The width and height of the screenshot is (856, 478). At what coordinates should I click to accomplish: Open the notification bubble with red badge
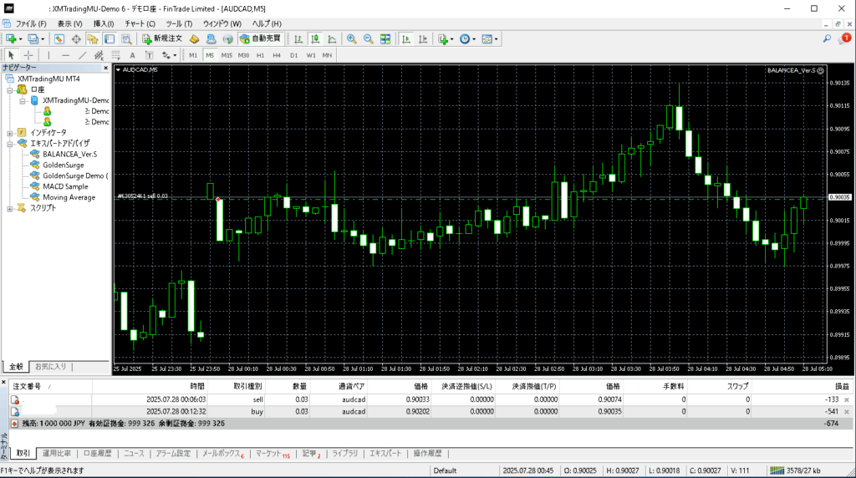(846, 38)
